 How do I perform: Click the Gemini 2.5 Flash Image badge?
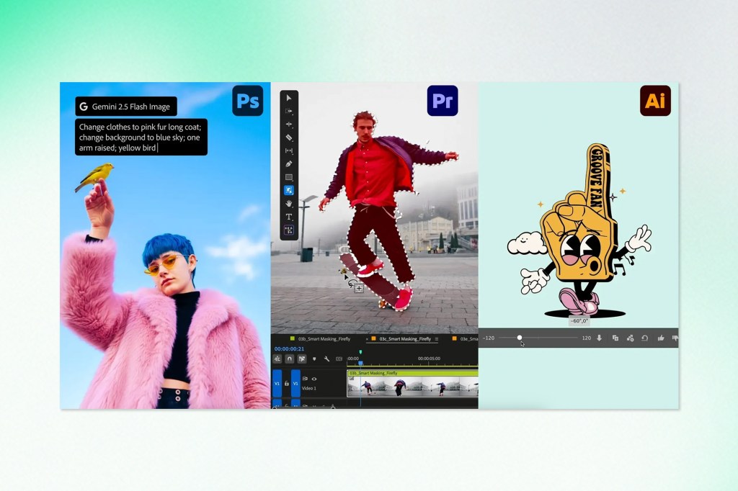pos(126,106)
